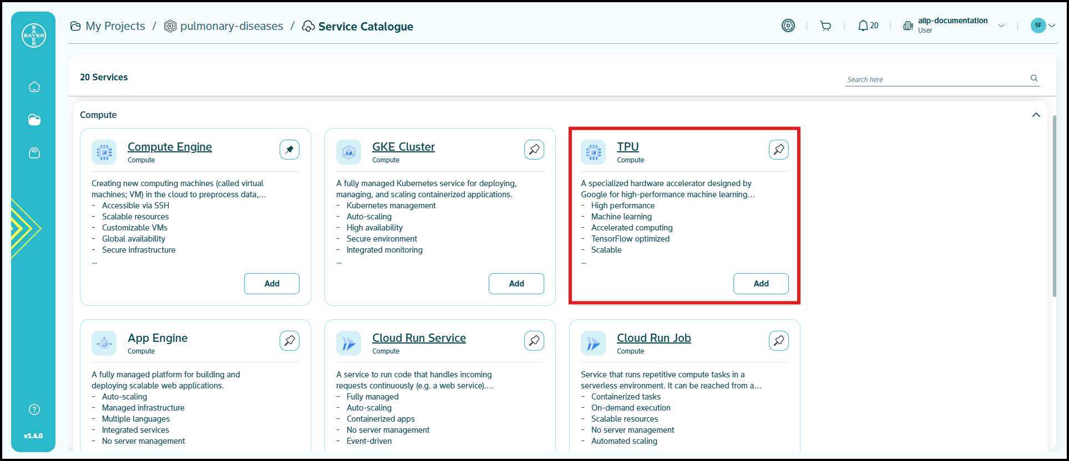Open the help question mark icon
The image size is (1069, 461).
pos(34,409)
